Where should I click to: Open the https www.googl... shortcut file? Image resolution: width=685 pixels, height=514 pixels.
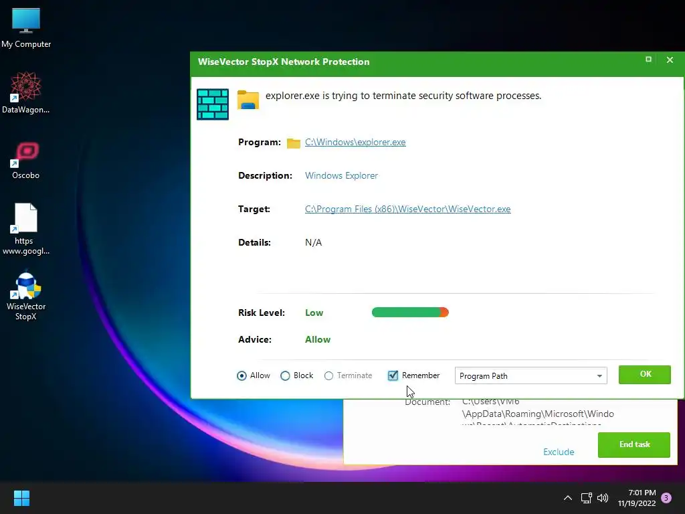pyautogui.click(x=26, y=229)
